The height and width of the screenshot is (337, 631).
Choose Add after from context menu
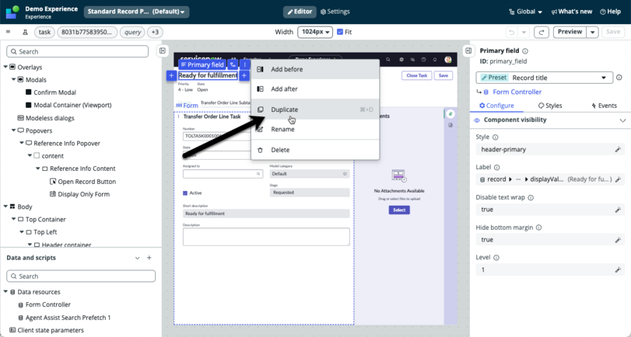tap(315, 89)
